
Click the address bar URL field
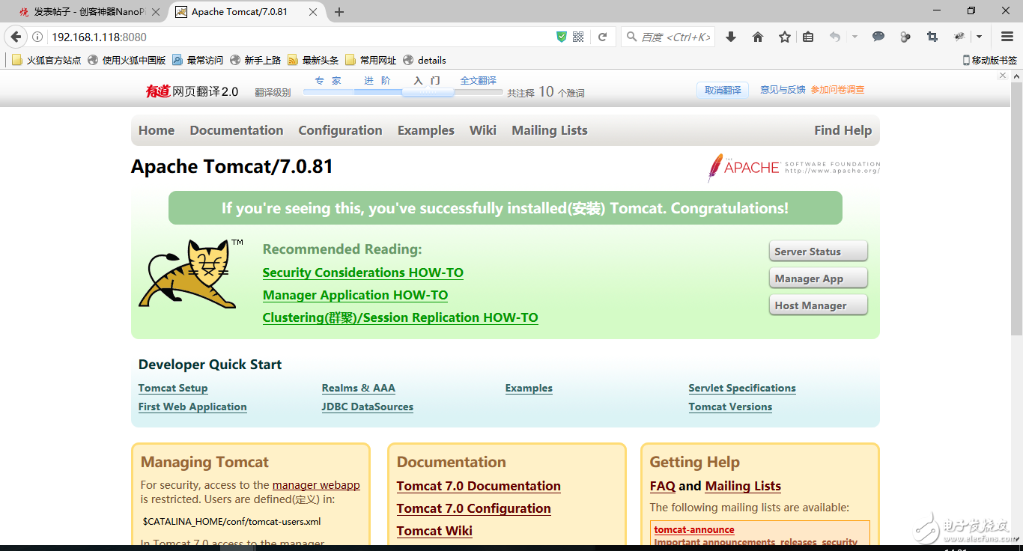(300, 37)
